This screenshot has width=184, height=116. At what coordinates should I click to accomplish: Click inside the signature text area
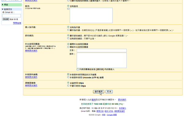pos(91,15)
